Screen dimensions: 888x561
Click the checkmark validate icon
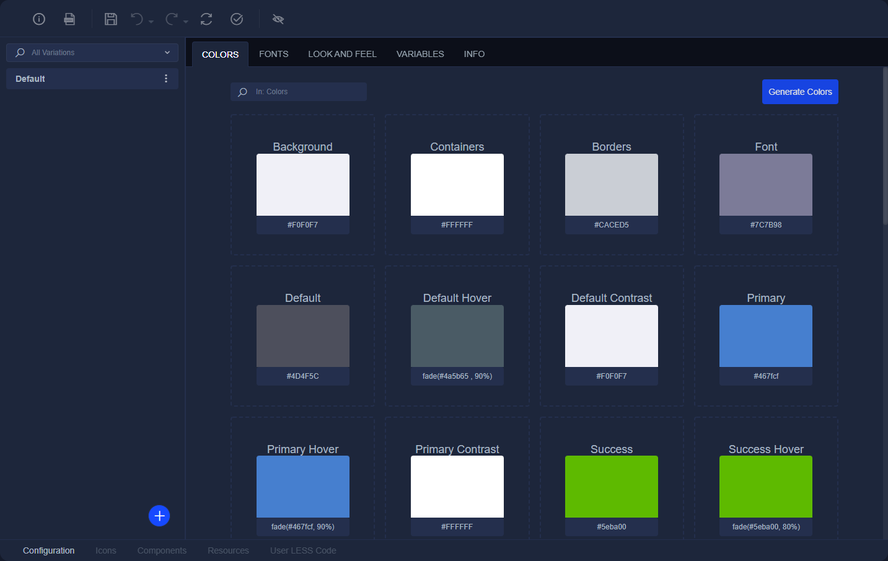[x=237, y=19]
